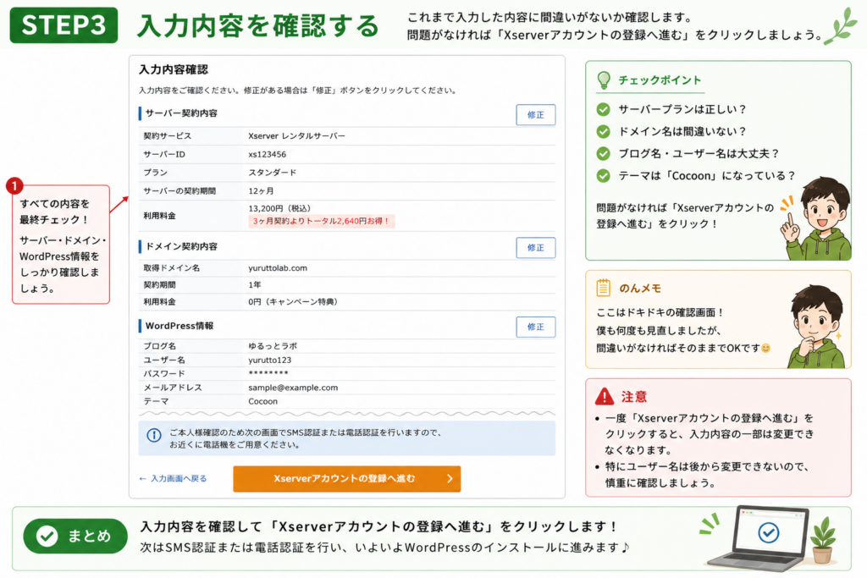867x578 pixels.
Task: Click Xserver レンタルサーバー service value
Action: [x=296, y=136]
